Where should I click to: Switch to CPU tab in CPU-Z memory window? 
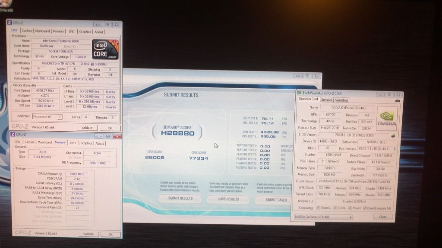click(17, 142)
